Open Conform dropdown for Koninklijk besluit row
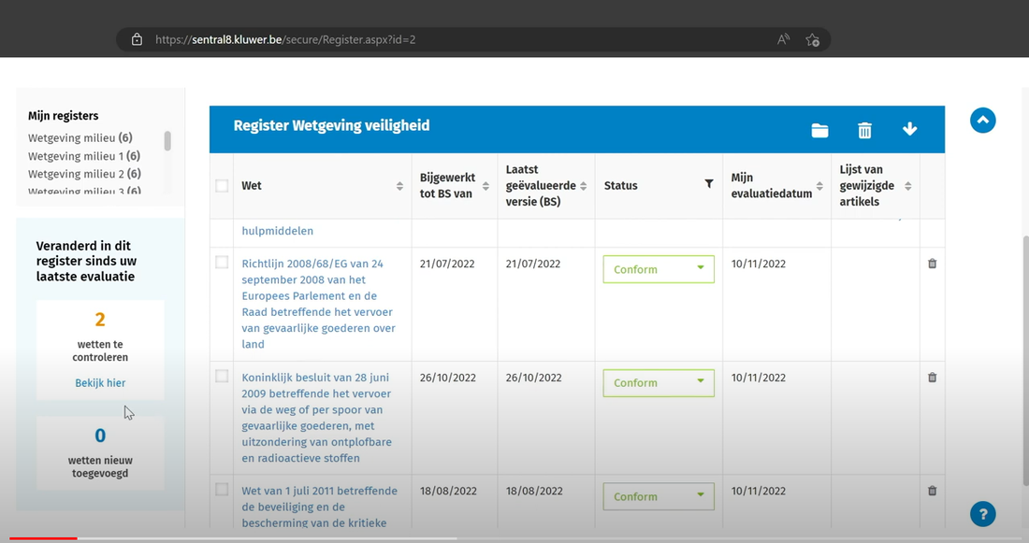 coord(659,383)
